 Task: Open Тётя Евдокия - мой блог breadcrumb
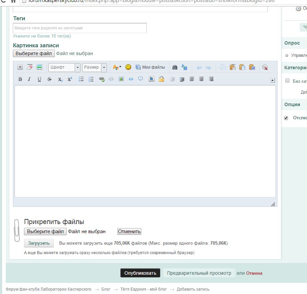(143, 289)
